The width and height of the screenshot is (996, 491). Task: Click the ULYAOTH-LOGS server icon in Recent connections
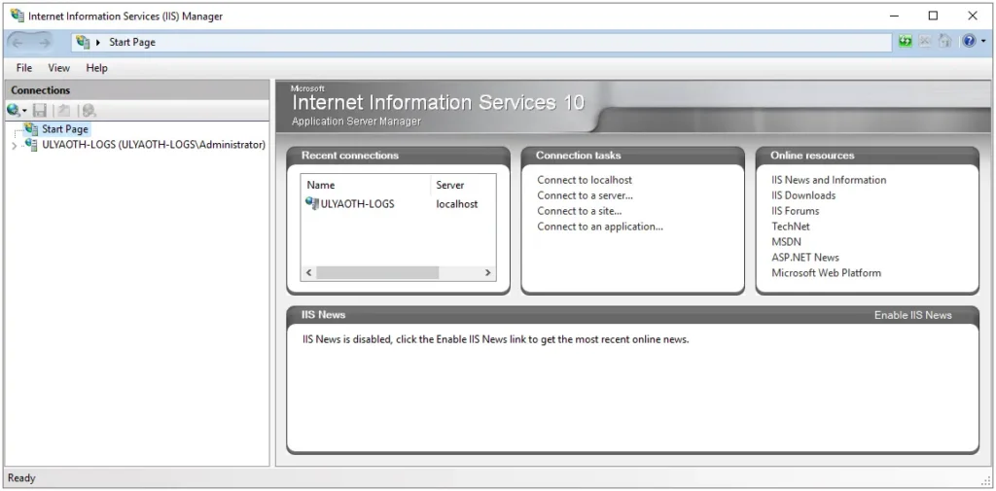(312, 203)
